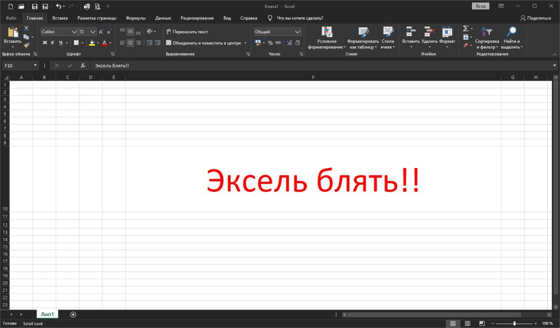
Task: Cut selection with scissors icon
Action: (26, 29)
